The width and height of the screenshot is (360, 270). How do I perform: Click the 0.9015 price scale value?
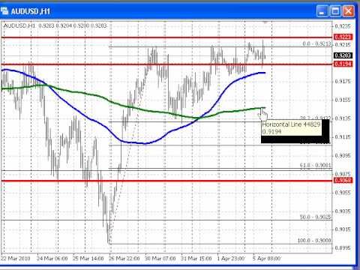(x=343, y=229)
